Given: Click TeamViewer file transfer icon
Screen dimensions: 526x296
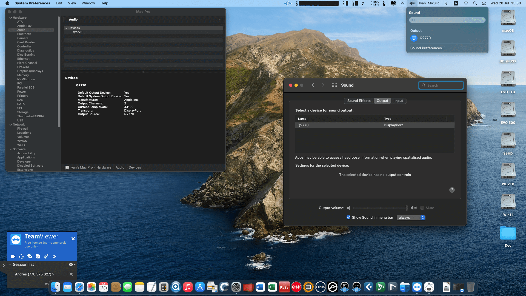Looking at the screenshot, I should click(38, 257).
